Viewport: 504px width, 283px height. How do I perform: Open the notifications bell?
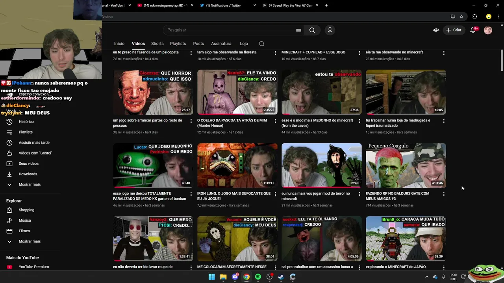[473, 30]
